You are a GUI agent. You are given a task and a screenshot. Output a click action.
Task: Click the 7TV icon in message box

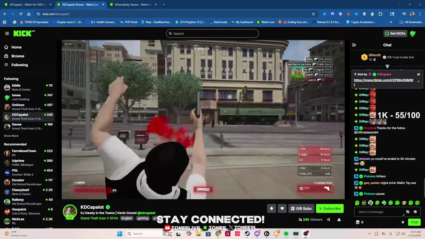(408, 212)
